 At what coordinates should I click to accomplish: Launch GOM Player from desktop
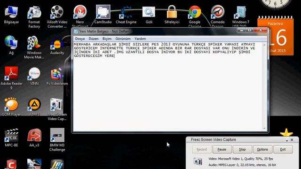point(11,104)
